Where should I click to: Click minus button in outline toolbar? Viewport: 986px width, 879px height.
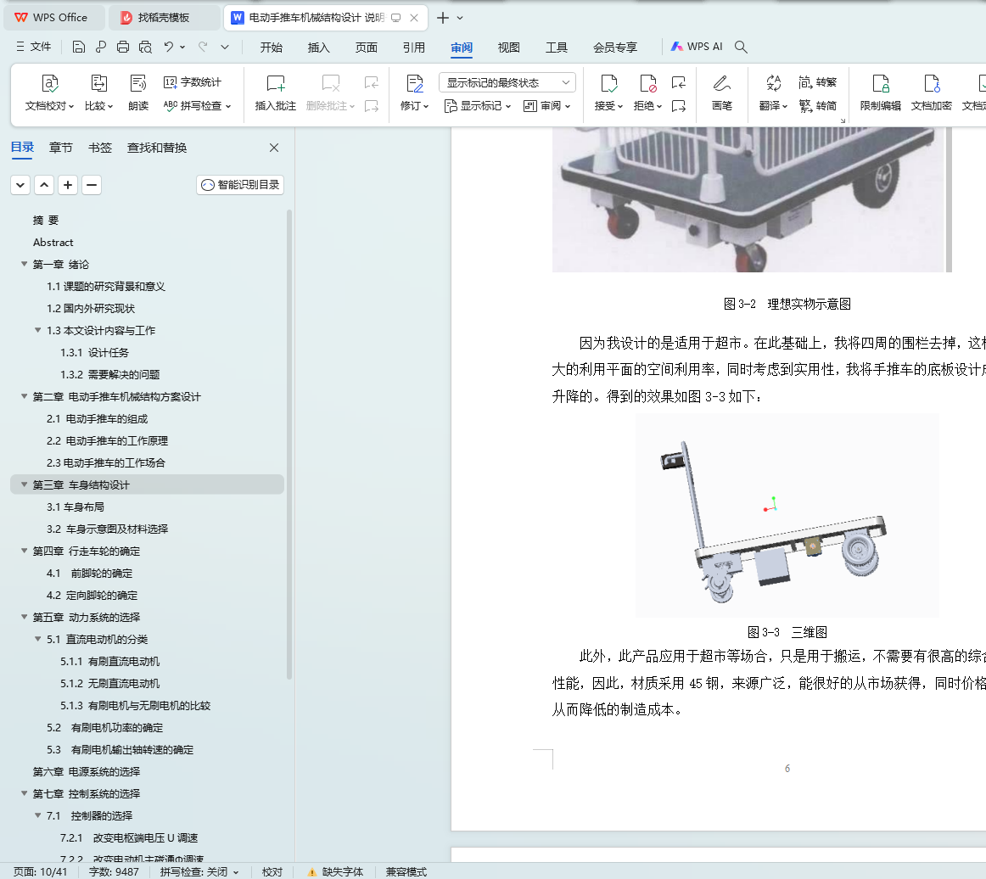coord(92,185)
